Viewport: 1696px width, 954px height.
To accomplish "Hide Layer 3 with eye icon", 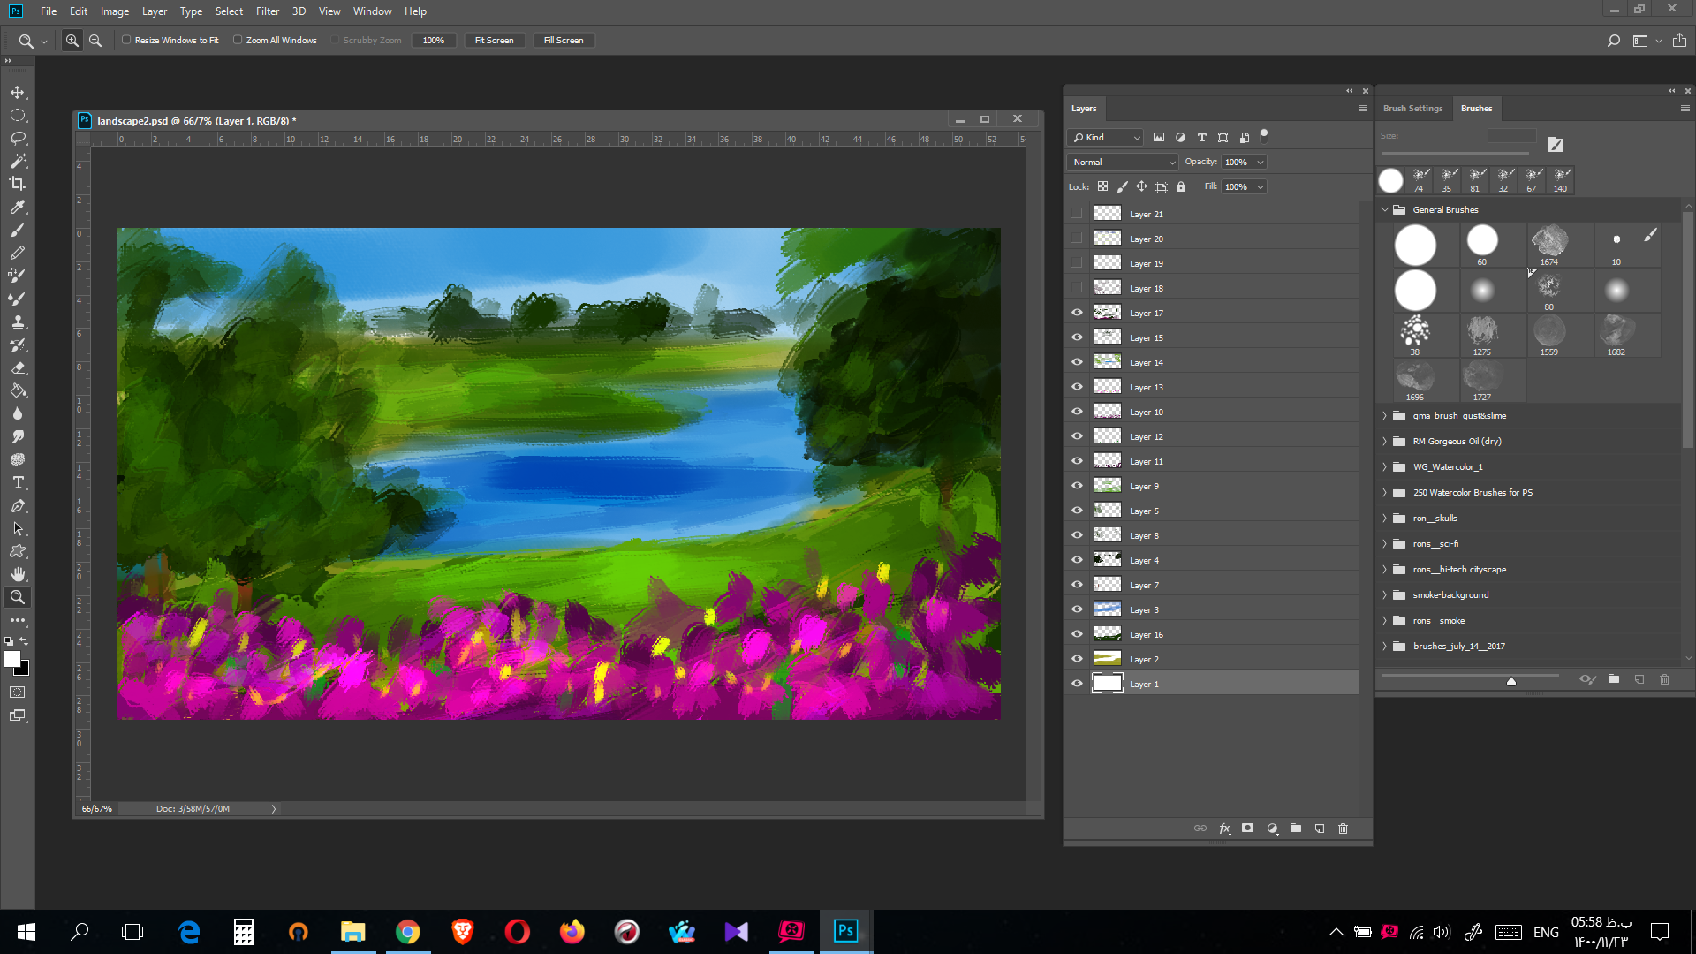I will (x=1077, y=609).
